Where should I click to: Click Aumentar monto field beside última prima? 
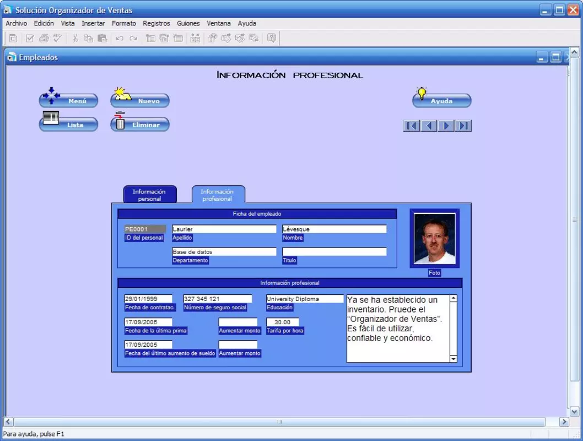tap(238, 322)
